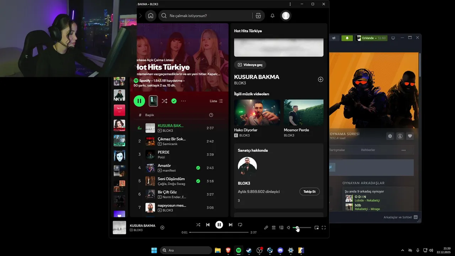Viewport: 455px width, 256px height.
Task: Show hidden system tray icons chevron
Action: [x=402, y=250]
